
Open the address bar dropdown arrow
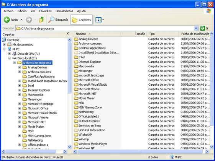click(196, 28)
